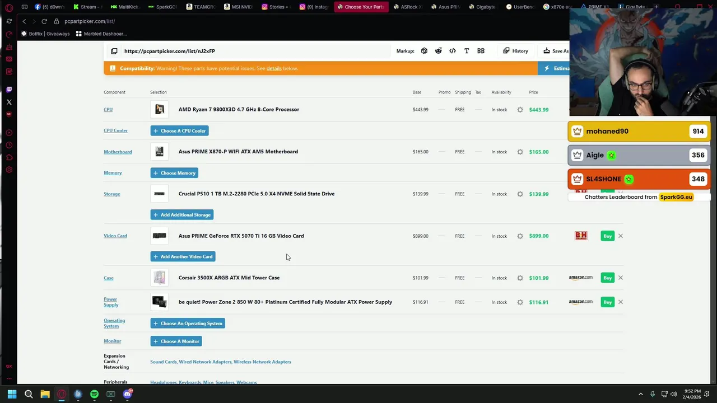
Task: Select HTML code markup icon
Action: (x=453, y=51)
